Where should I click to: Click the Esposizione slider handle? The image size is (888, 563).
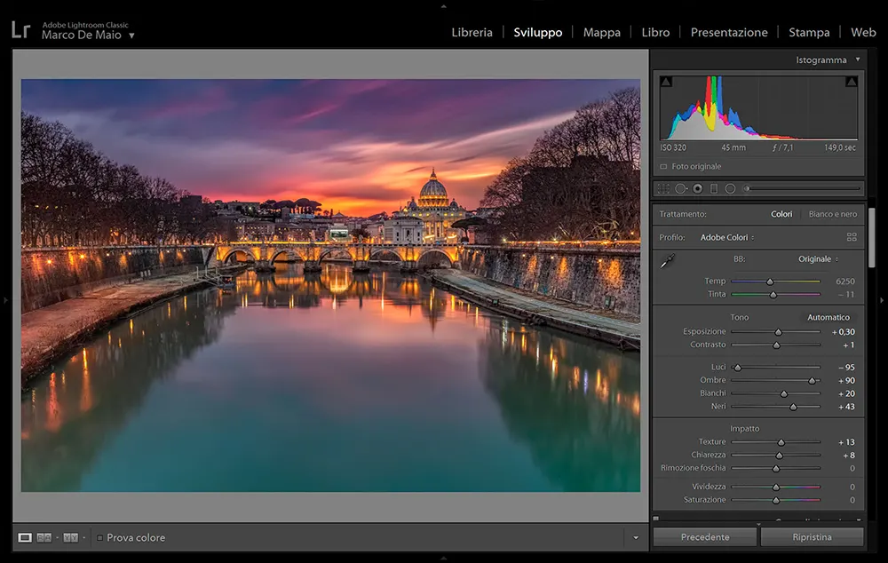(x=778, y=331)
